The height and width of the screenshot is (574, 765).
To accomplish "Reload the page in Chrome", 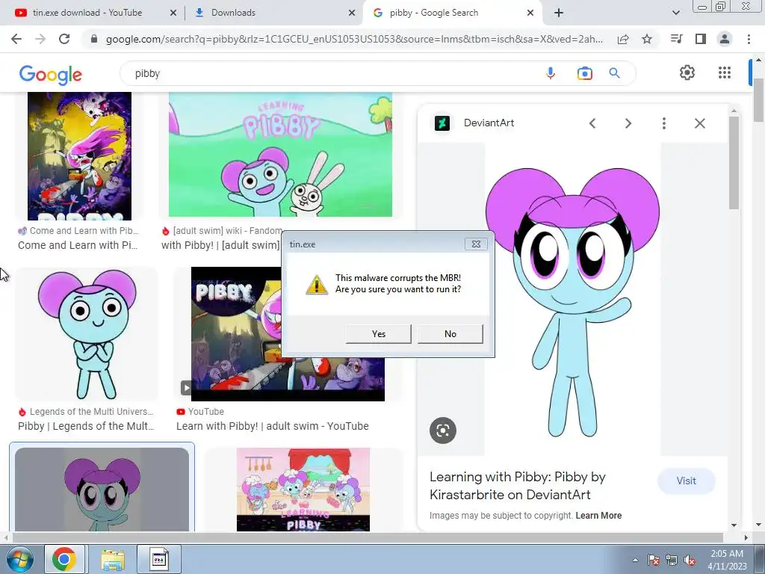I will [64, 39].
